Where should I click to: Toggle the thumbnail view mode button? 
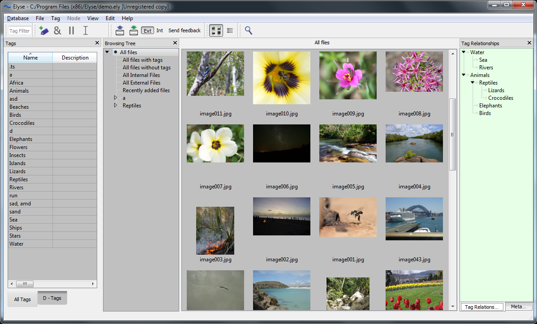pyautogui.click(x=216, y=30)
